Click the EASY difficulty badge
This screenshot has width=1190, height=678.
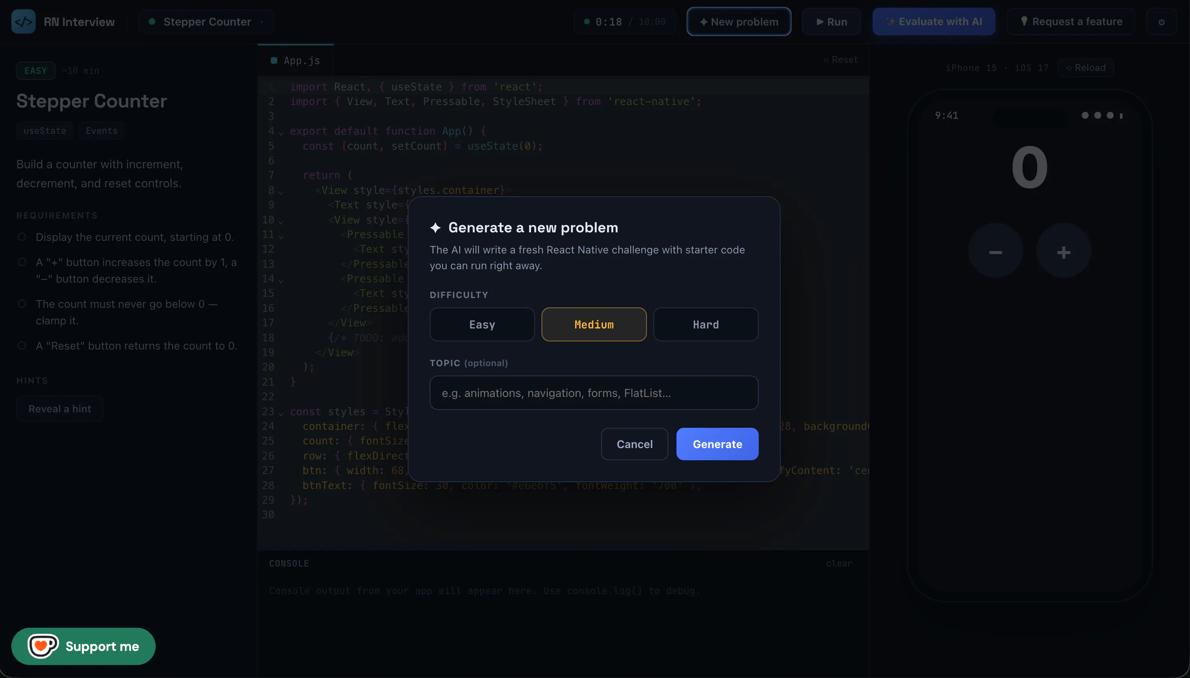[36, 71]
